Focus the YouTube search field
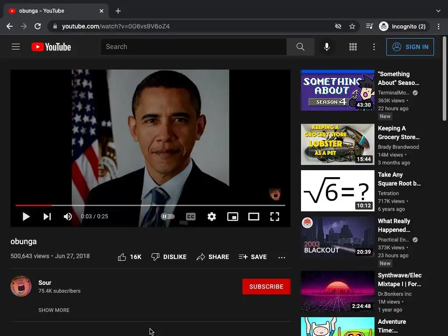448x336 pixels. 193,46
